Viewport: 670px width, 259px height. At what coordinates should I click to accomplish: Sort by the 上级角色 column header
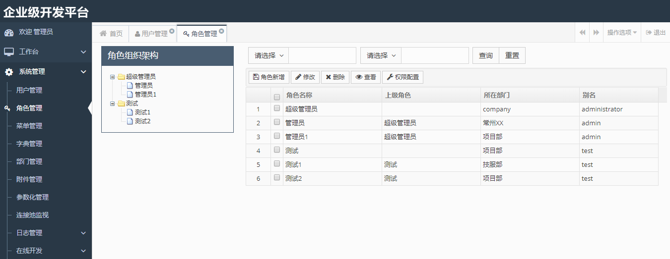click(431, 95)
